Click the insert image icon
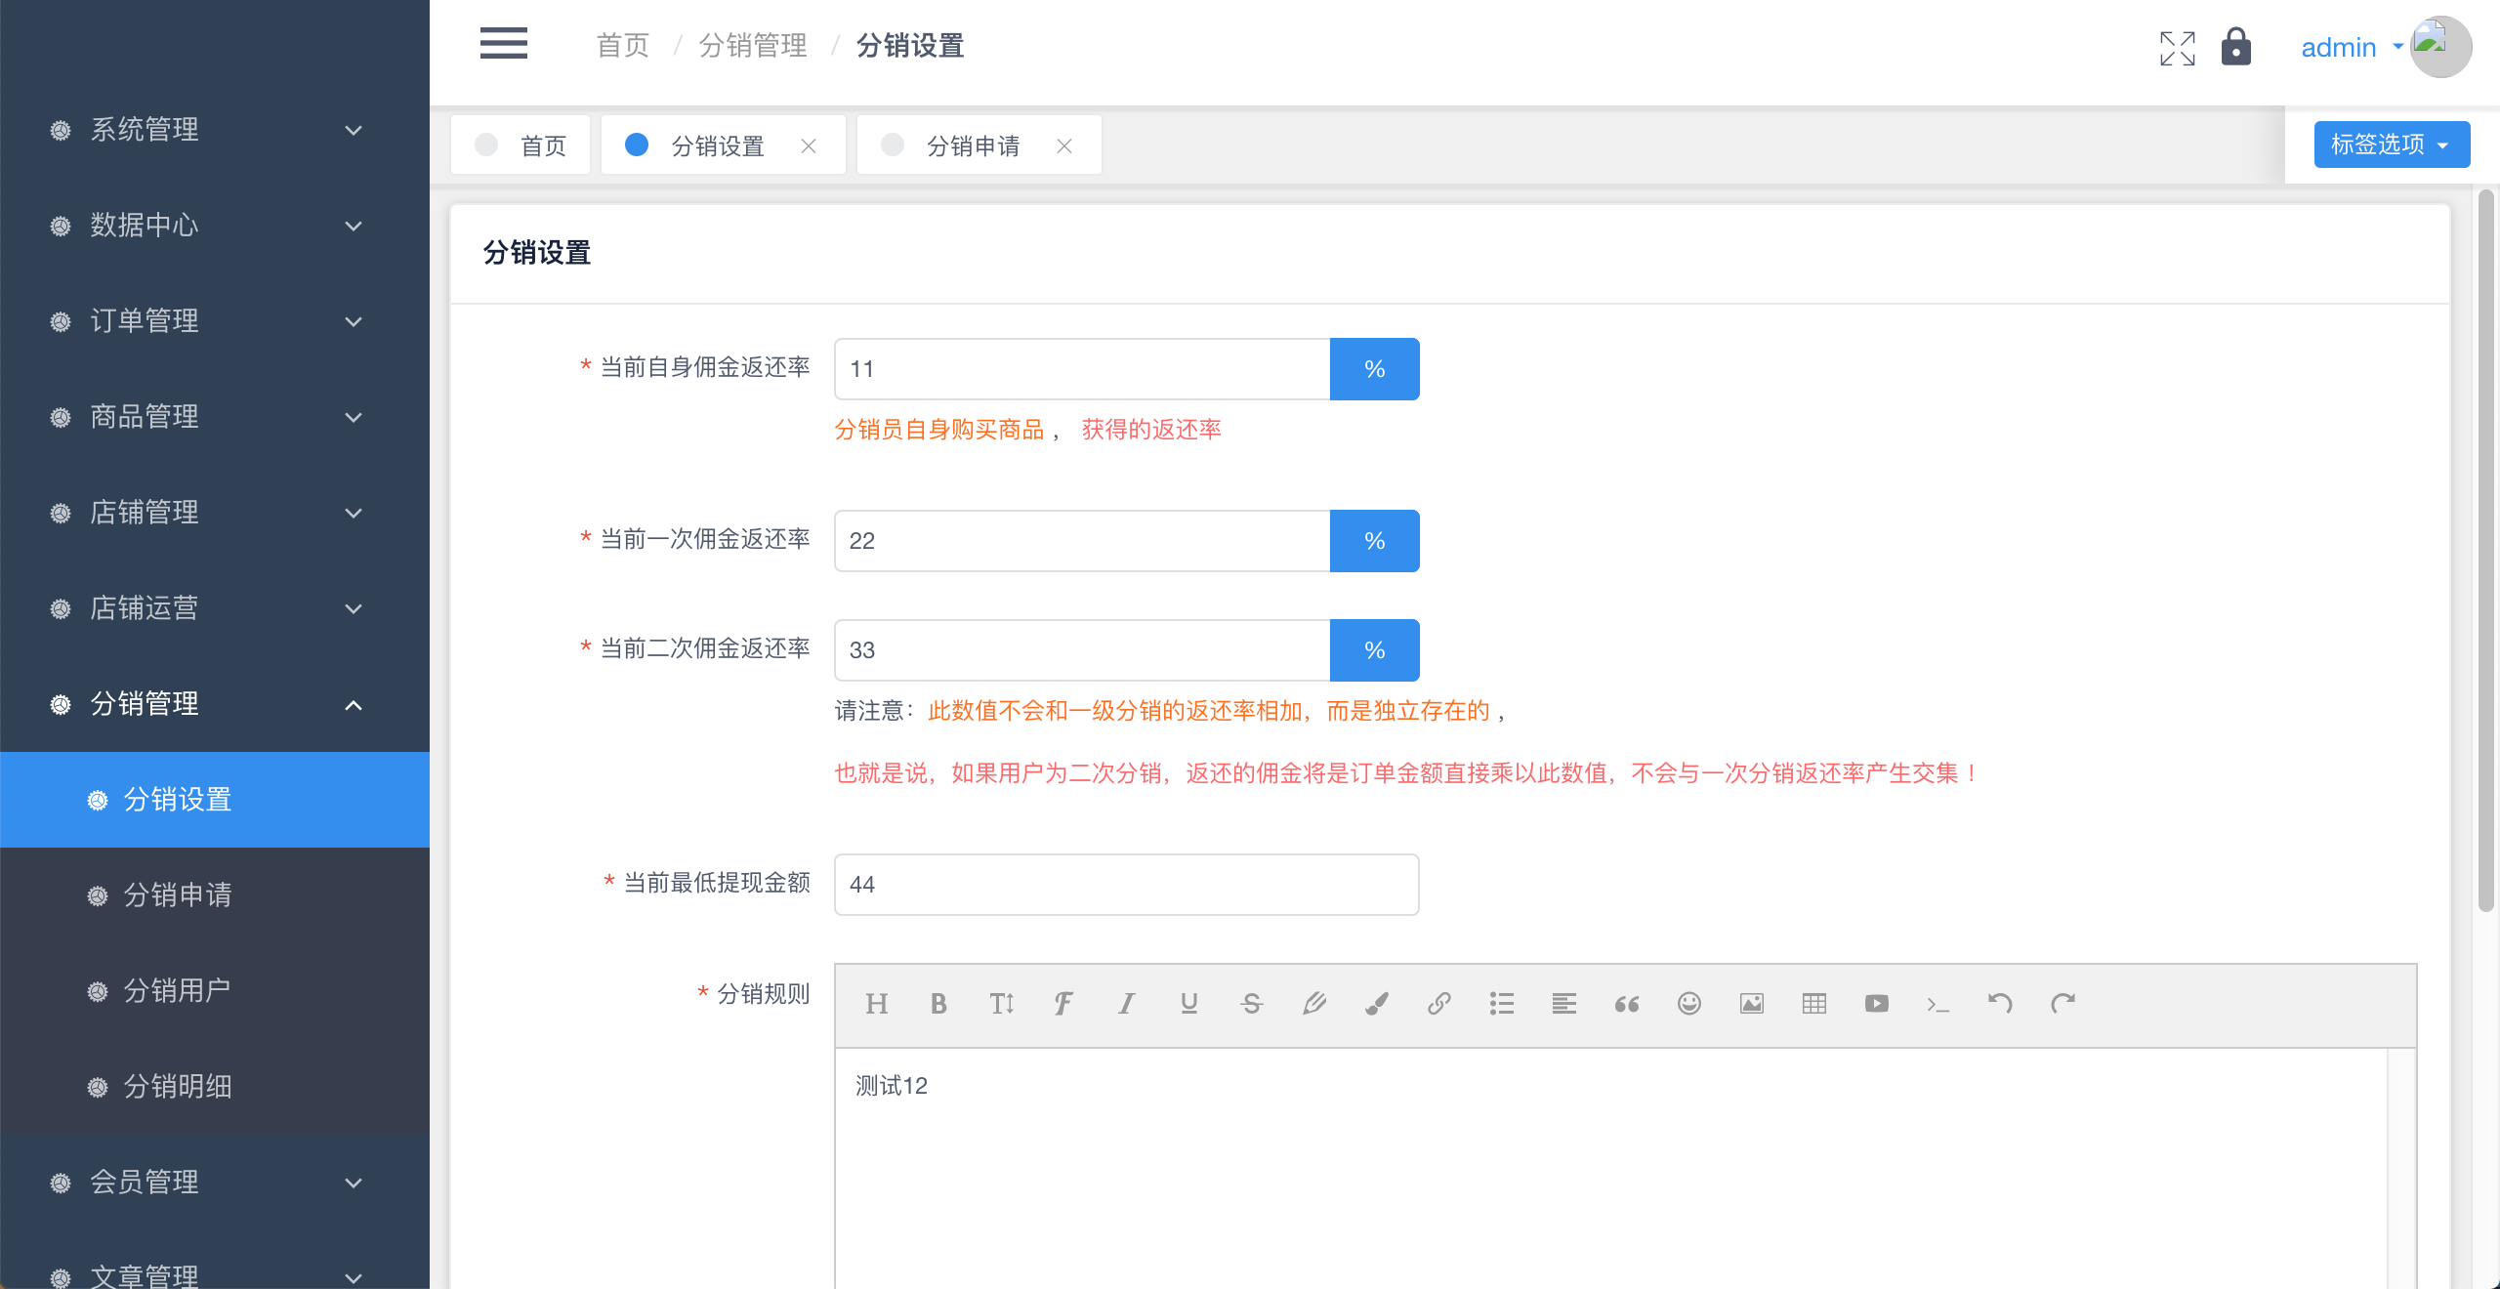Viewport: 2500px width, 1289px height. coord(1751,1004)
